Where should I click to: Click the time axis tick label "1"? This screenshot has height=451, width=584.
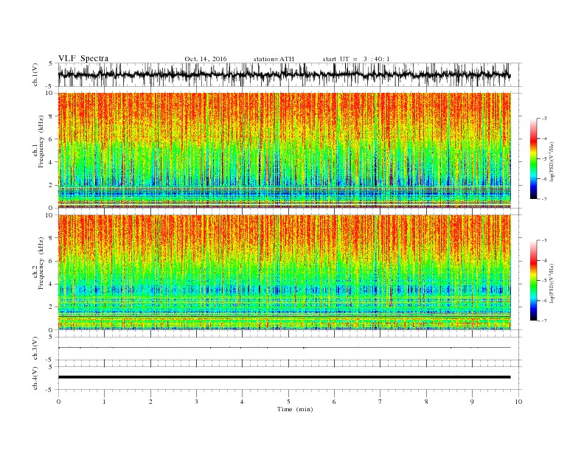coord(104,402)
